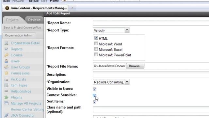Click the Report Name input field
The width and height of the screenshot is (209, 118).
pyautogui.click(x=151, y=23)
